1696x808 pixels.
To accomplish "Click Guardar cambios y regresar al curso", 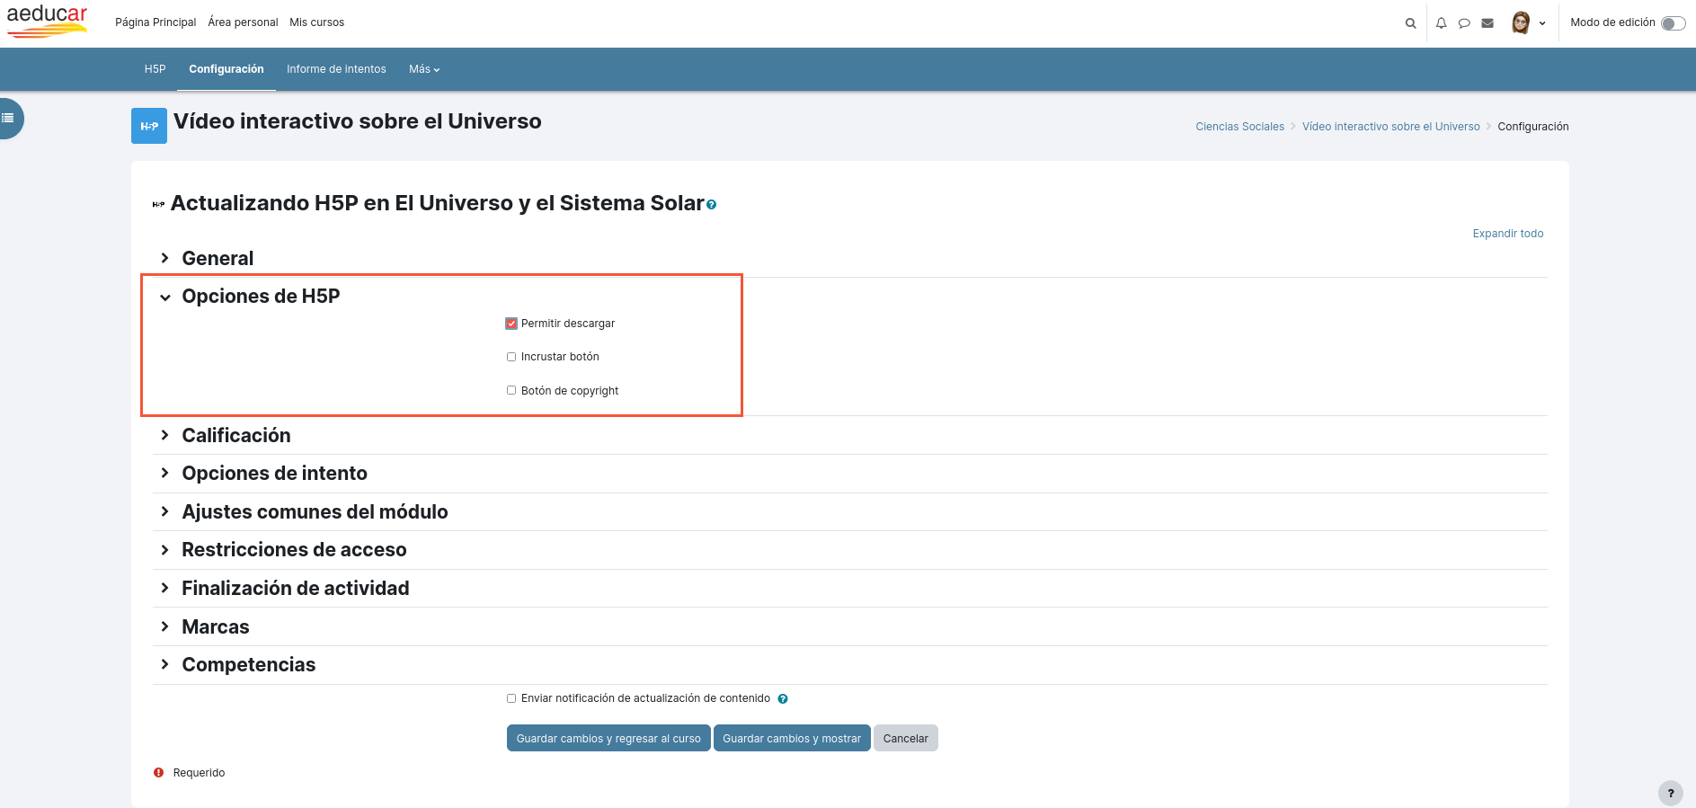I will tap(608, 738).
